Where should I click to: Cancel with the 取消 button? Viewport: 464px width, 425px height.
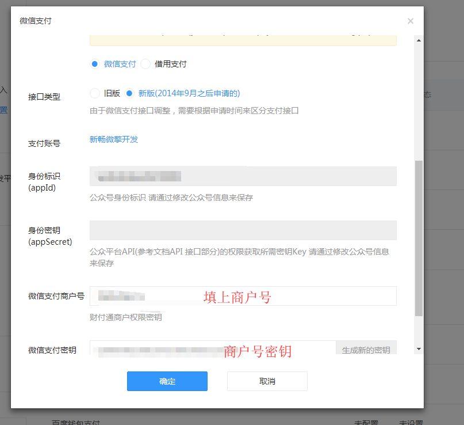(x=267, y=381)
